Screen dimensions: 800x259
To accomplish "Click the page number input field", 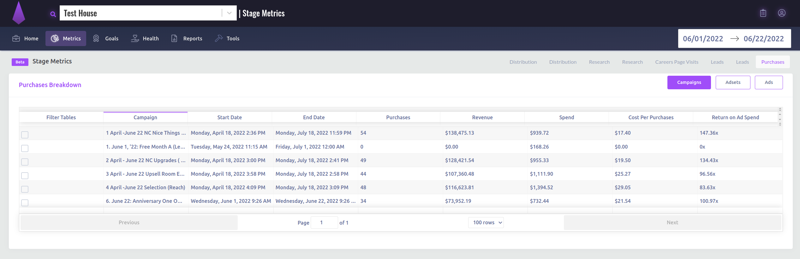I will [324, 223].
